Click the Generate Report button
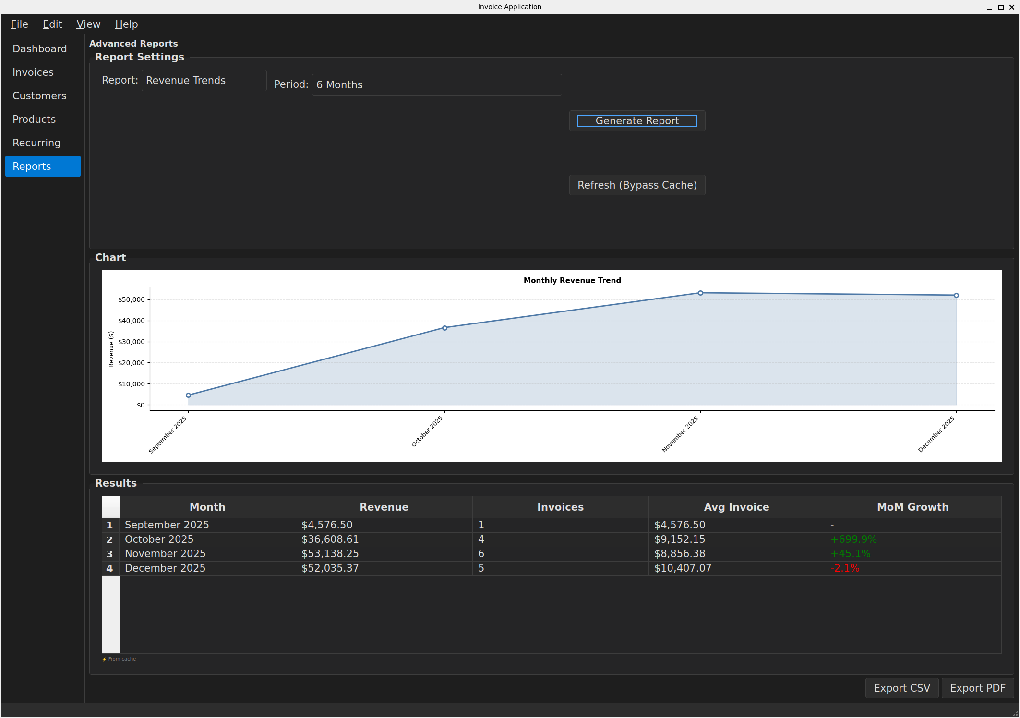The width and height of the screenshot is (1020, 718). coord(636,121)
